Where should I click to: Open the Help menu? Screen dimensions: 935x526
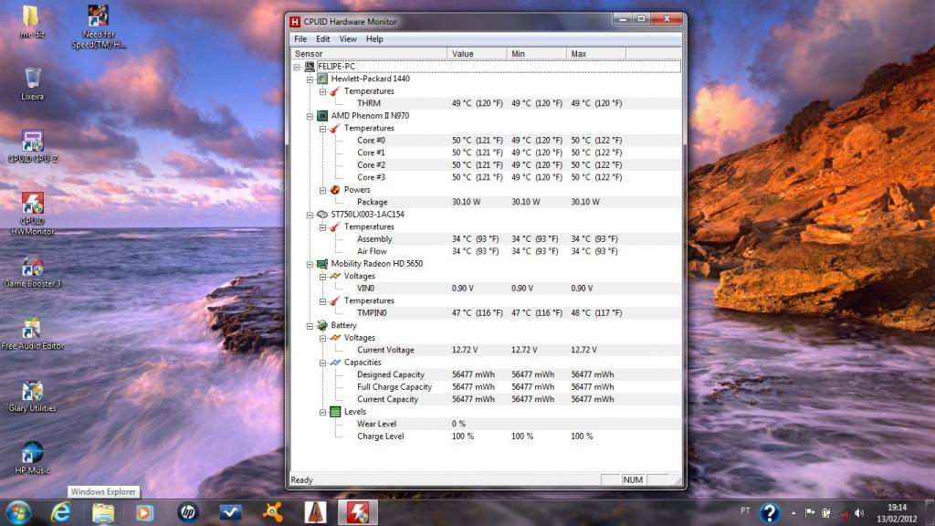[x=374, y=38]
